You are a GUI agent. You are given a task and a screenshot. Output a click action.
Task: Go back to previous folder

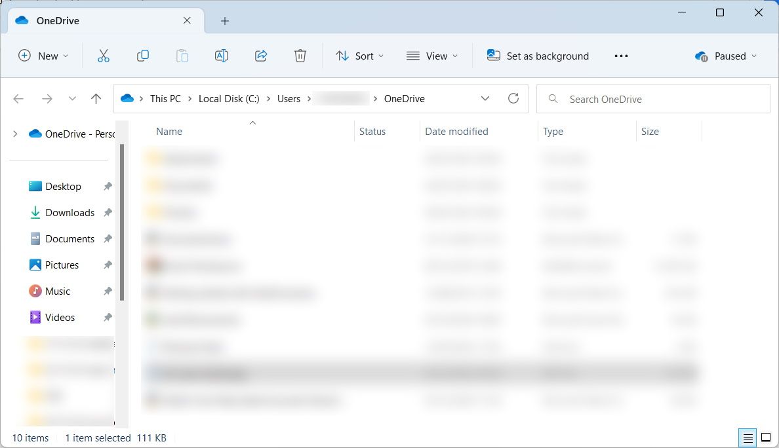(18, 99)
